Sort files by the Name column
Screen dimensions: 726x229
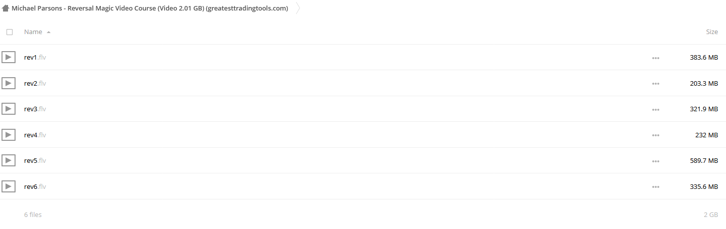pos(33,32)
